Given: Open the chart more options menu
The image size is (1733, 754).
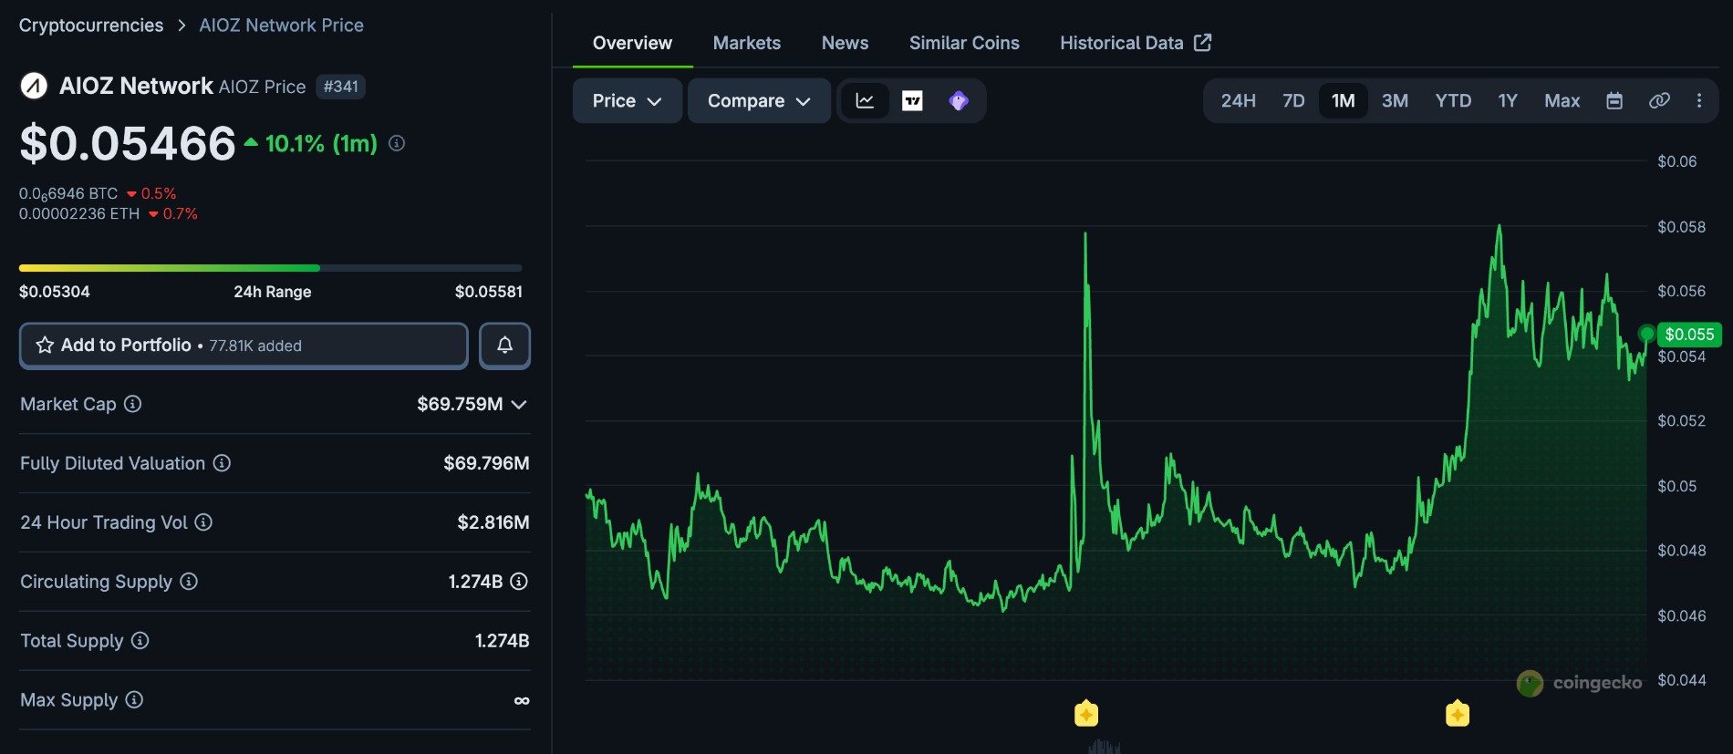Looking at the screenshot, I should click(1698, 101).
